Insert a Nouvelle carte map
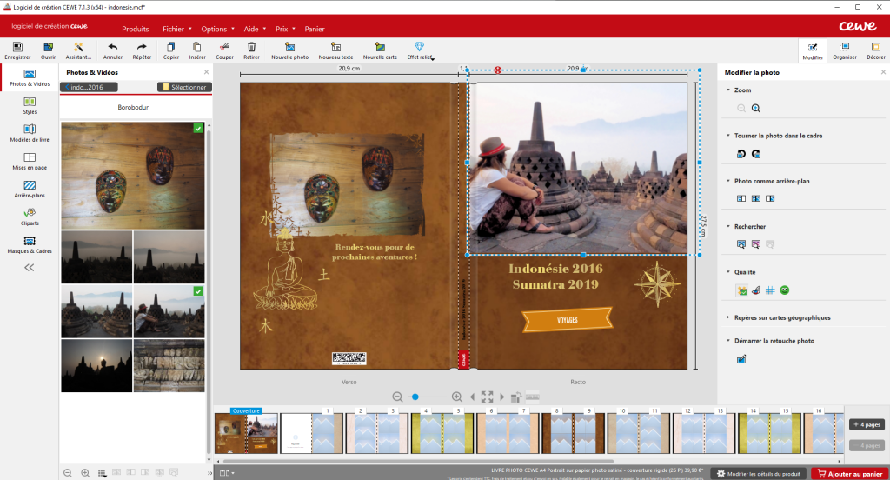This screenshot has height=480, width=890. tap(380, 47)
